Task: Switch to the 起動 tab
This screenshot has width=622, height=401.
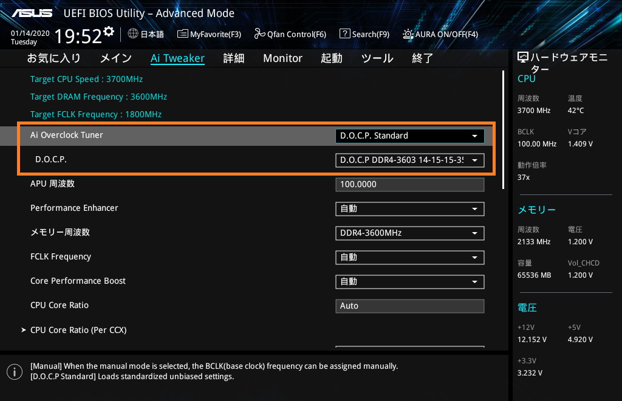Action: click(331, 58)
